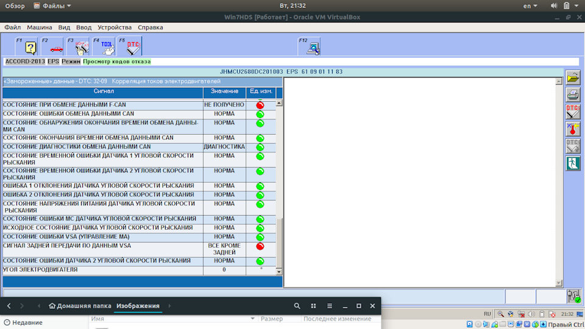Click the right pane scroll down arrow
The image size is (585, 329).
point(559,283)
